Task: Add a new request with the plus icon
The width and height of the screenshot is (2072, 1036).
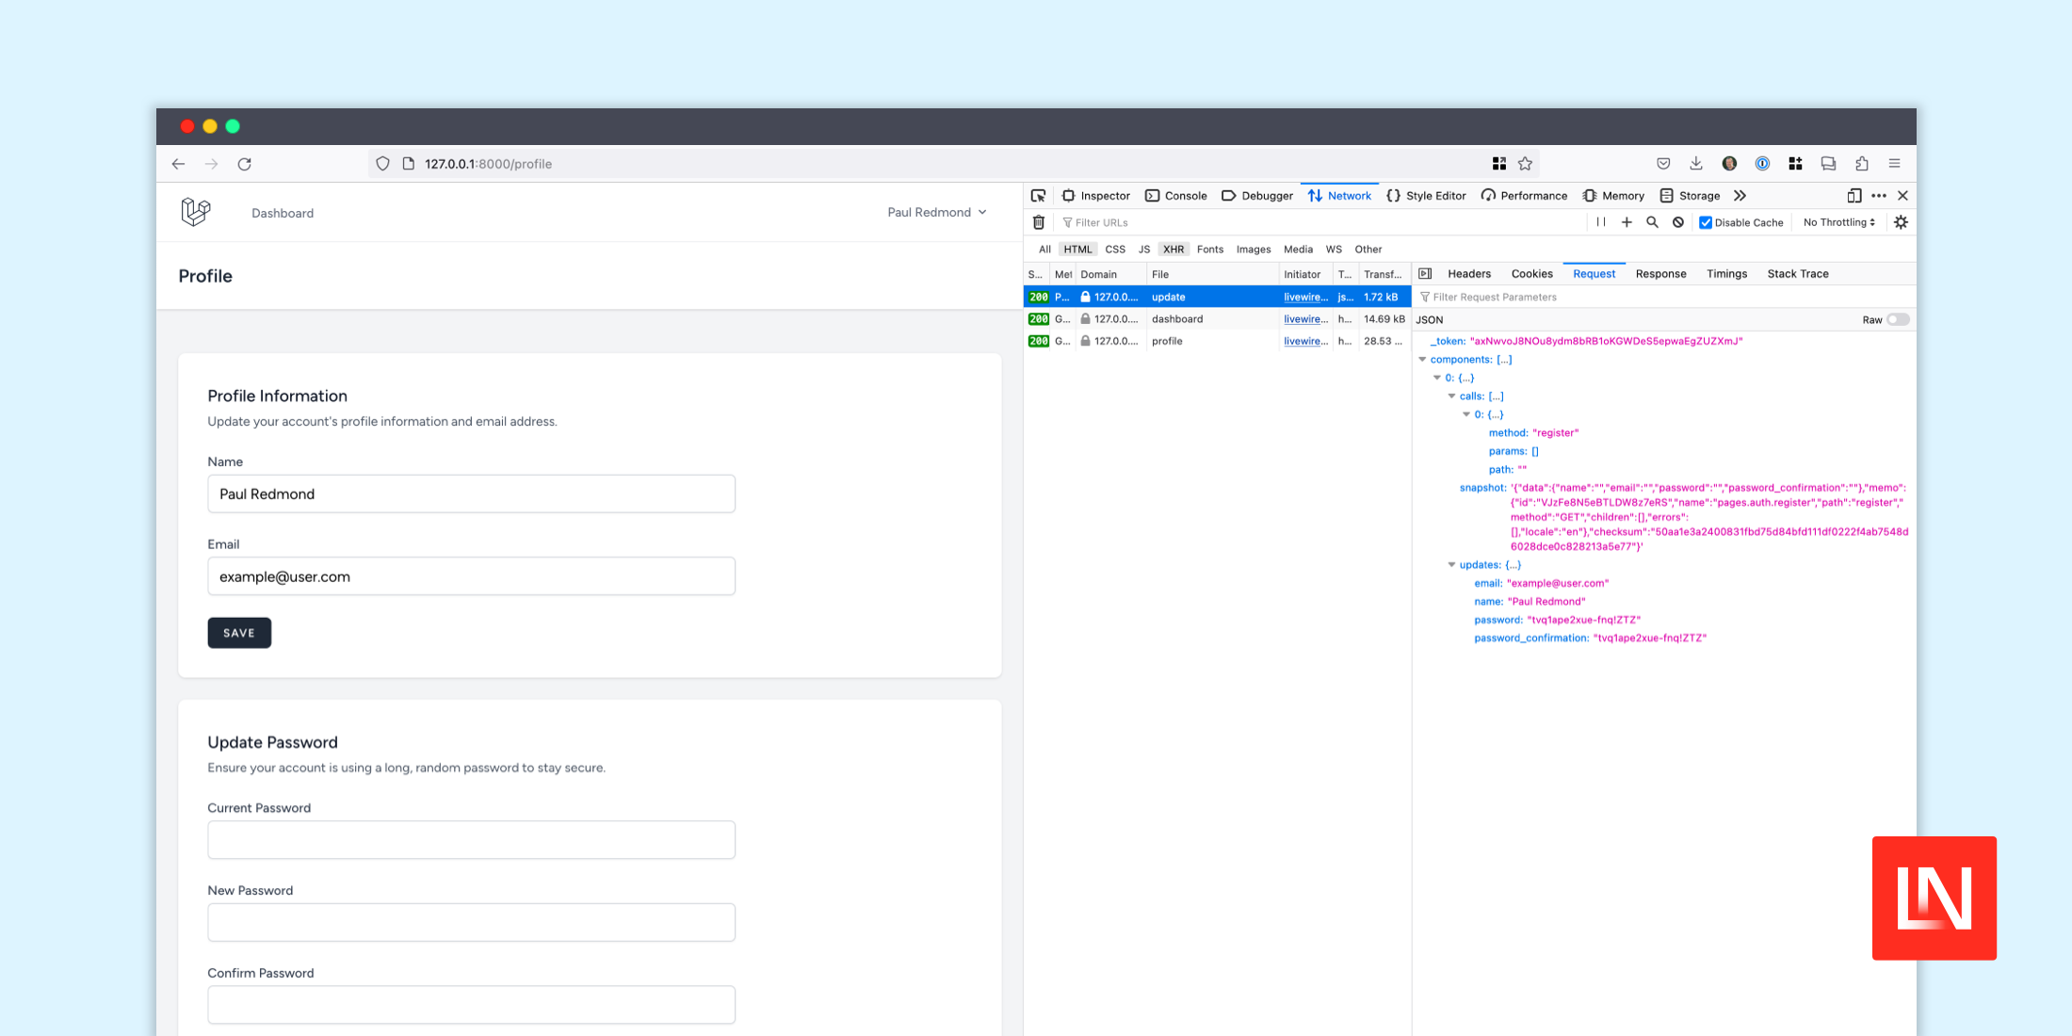Action: [1627, 222]
